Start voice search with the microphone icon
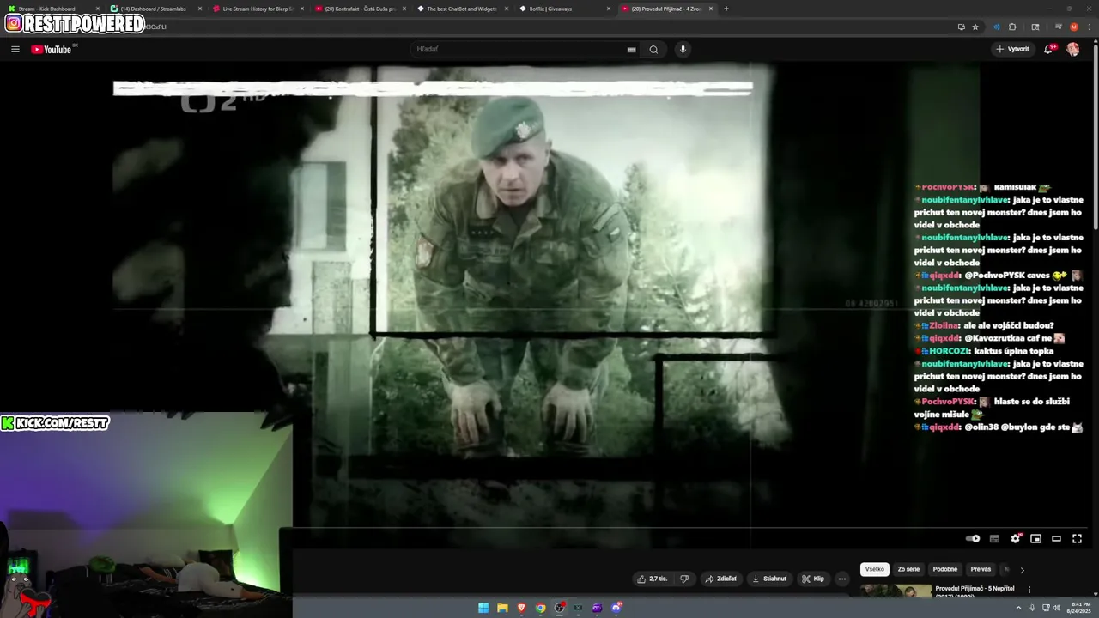 click(683, 49)
